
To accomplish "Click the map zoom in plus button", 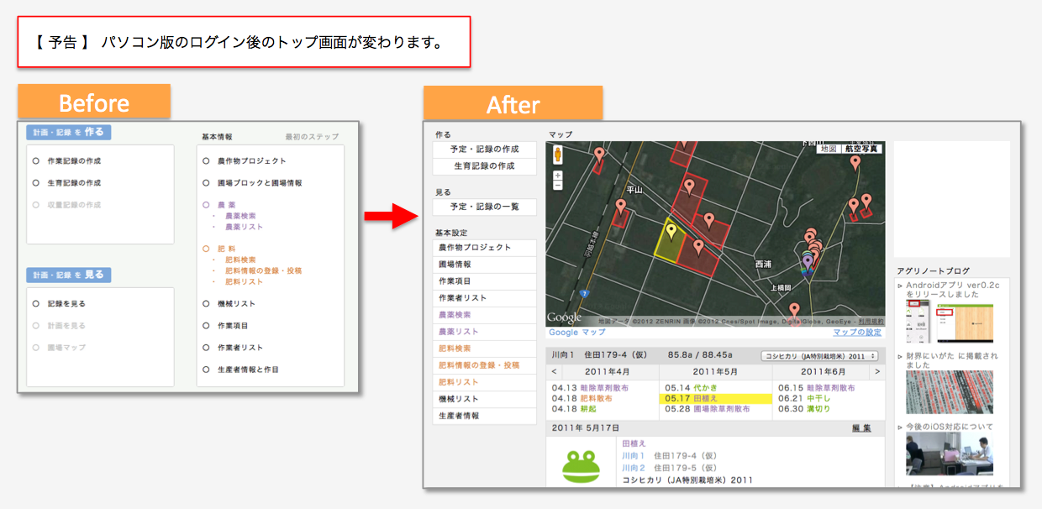I will click(558, 176).
